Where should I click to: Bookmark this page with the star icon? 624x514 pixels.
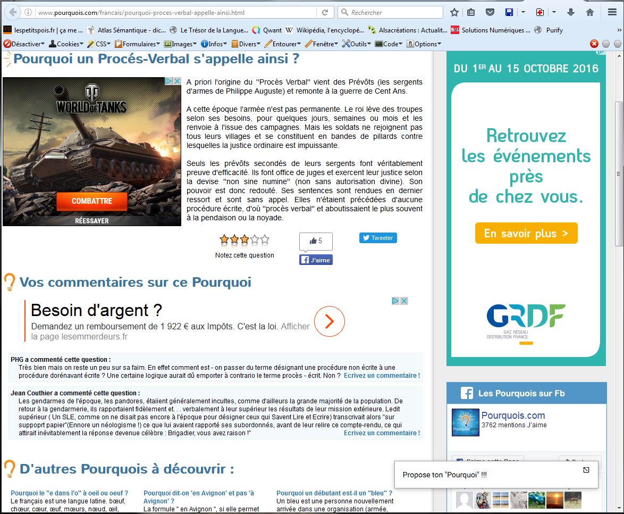point(454,12)
